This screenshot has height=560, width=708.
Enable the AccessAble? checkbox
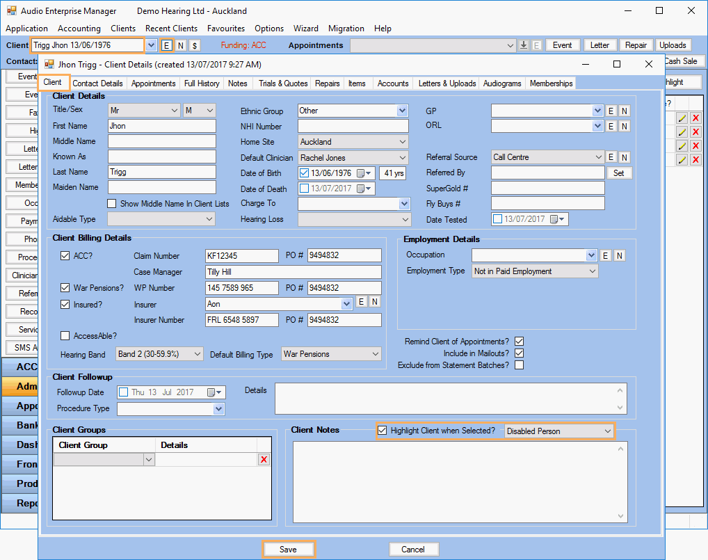[x=65, y=336]
